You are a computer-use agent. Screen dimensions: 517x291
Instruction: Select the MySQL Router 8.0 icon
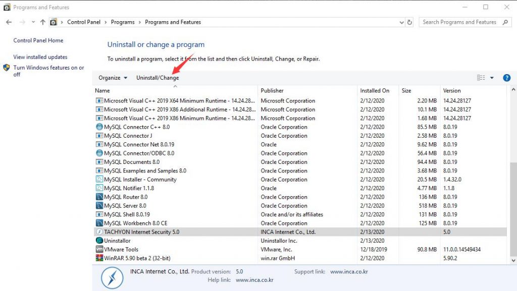click(99, 197)
